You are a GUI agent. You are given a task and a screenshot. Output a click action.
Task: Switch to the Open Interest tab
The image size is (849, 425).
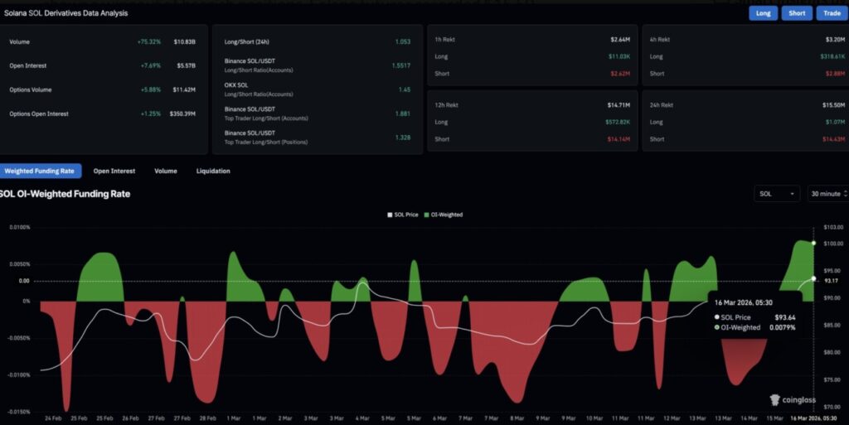114,171
